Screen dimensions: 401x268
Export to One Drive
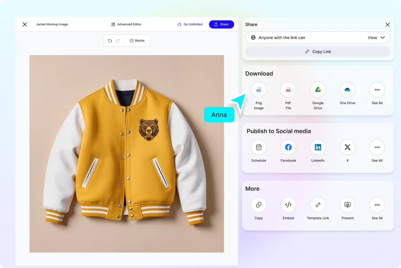click(347, 90)
